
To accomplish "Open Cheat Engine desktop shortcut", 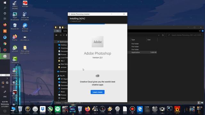I will click(15, 82).
